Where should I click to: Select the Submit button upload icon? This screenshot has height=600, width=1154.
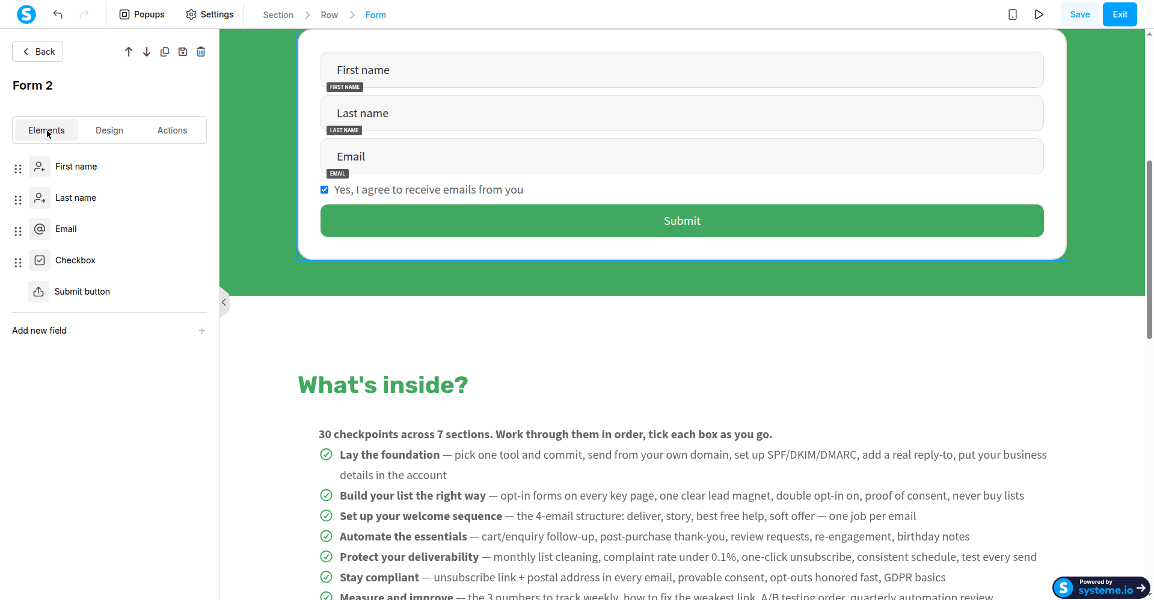pos(38,292)
